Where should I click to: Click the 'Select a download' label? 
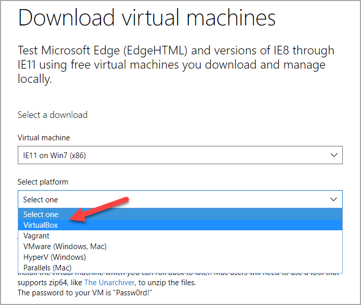(52, 115)
